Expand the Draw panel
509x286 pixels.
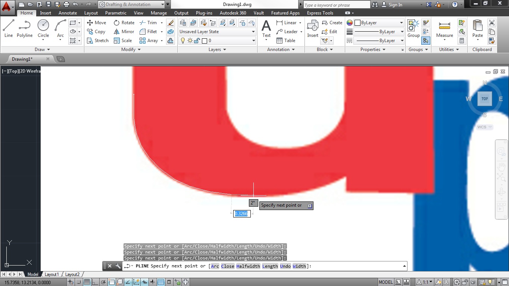pos(42,50)
